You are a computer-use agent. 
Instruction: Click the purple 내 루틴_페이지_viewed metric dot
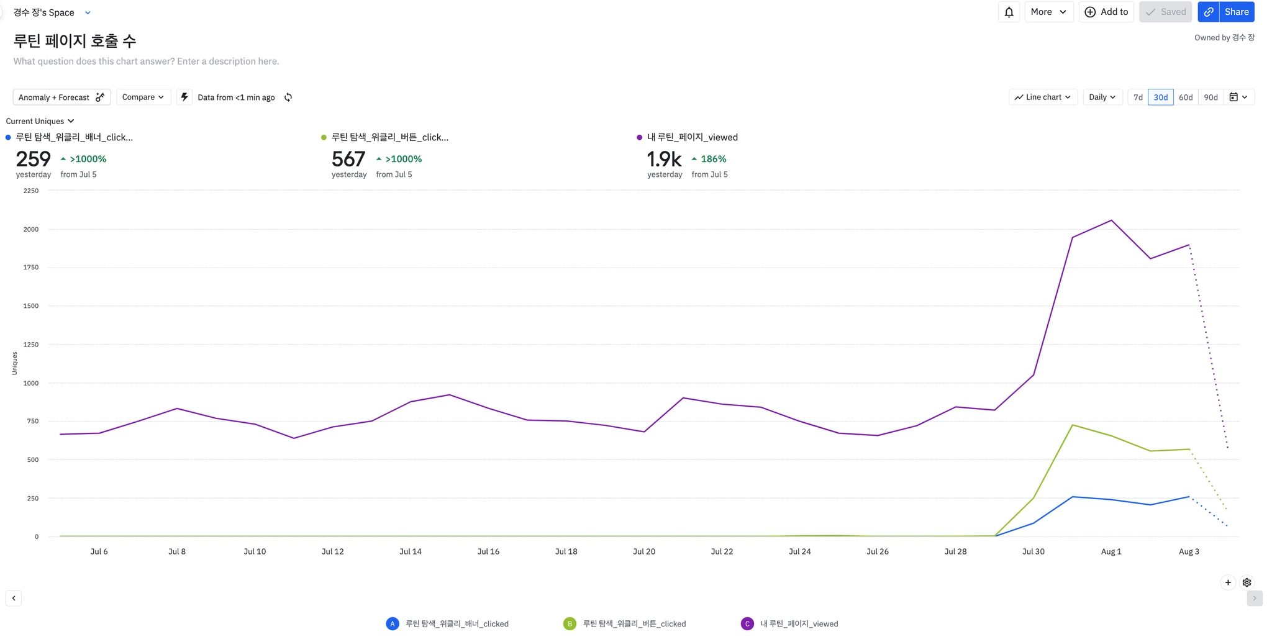click(639, 138)
